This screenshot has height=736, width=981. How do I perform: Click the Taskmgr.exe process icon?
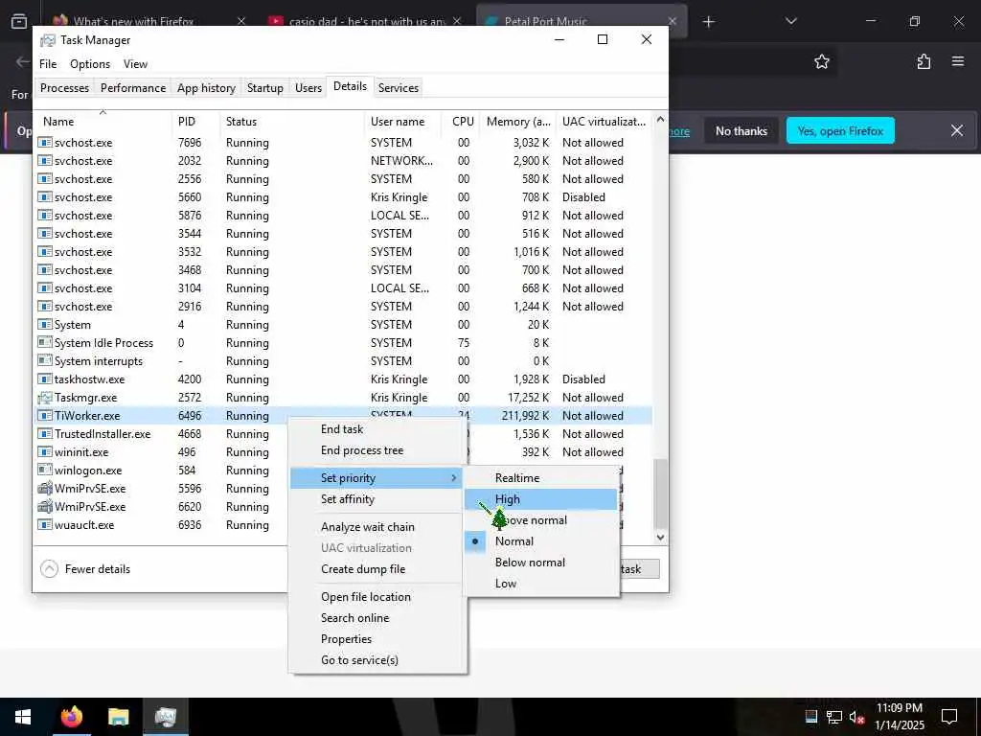(x=44, y=398)
